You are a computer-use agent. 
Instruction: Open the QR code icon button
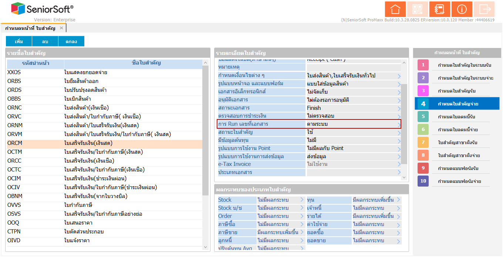(418, 9)
